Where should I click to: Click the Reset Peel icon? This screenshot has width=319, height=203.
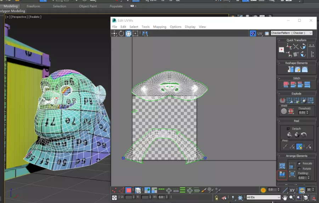point(303,135)
